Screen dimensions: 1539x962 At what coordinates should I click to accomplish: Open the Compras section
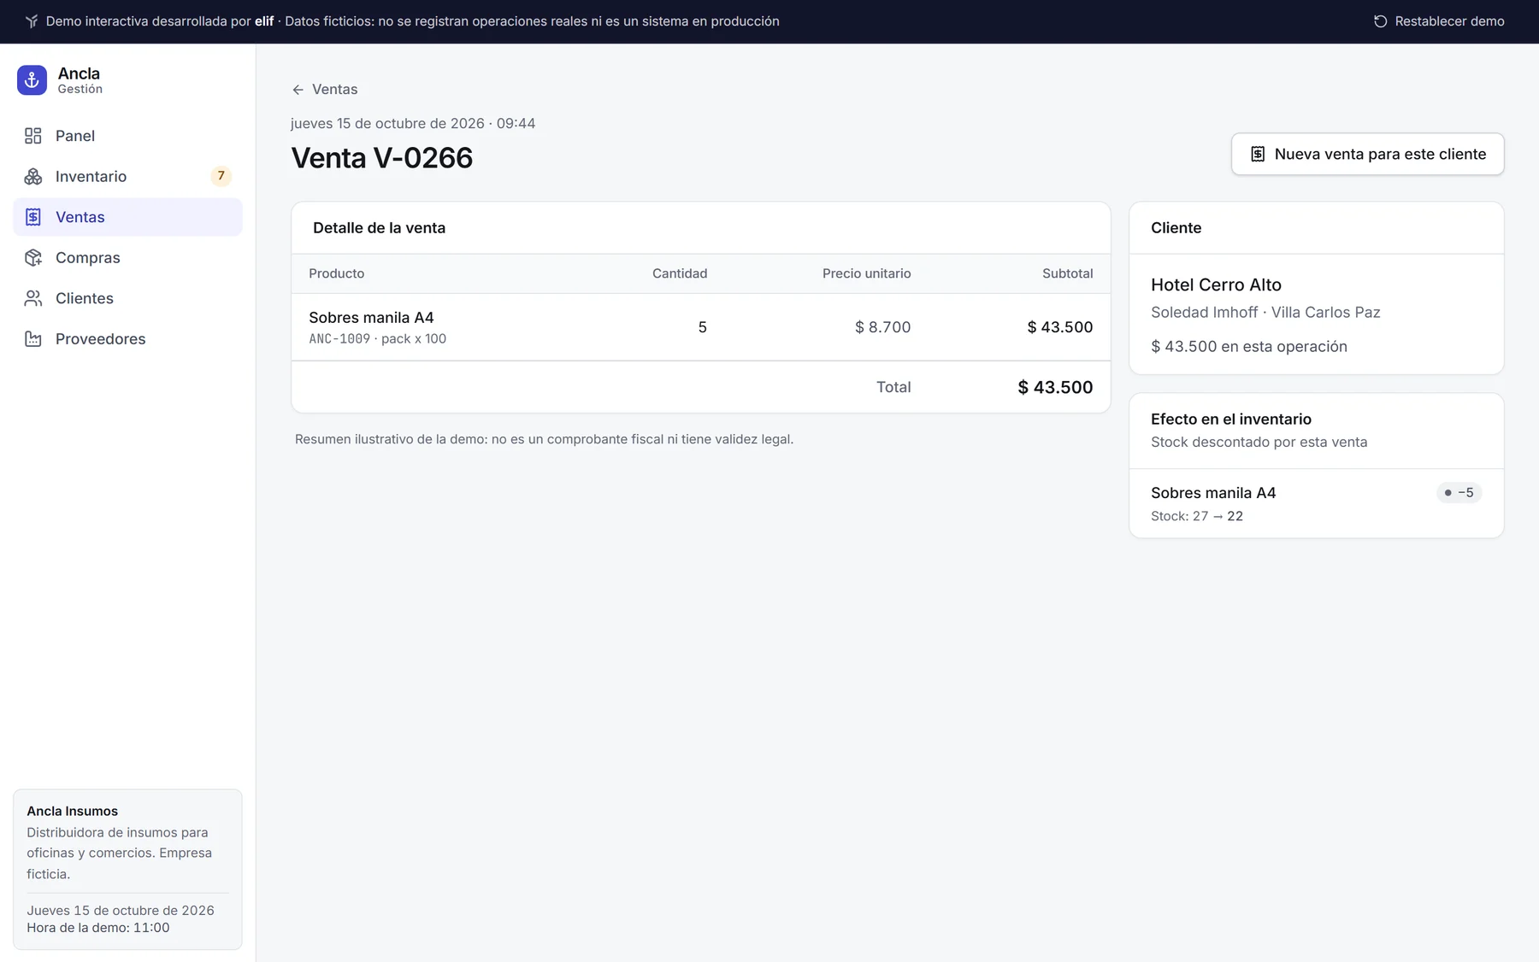click(127, 257)
